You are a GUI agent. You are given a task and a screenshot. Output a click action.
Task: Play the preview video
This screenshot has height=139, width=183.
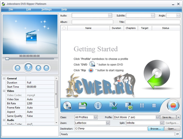tap(28, 67)
